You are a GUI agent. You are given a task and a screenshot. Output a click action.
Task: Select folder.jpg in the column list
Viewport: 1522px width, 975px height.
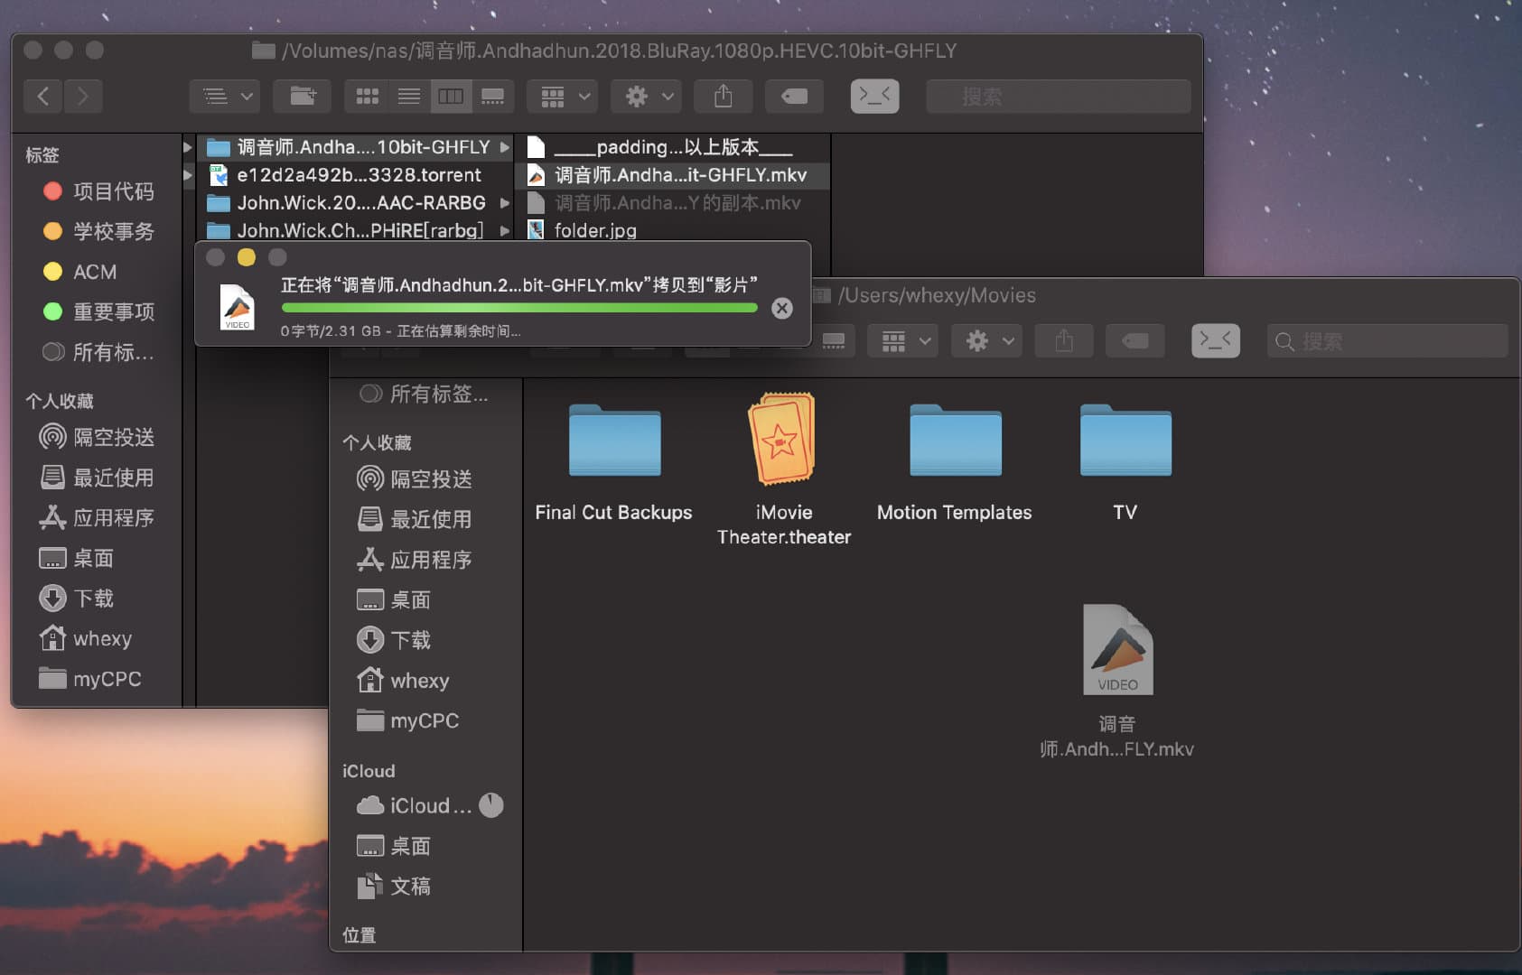pyautogui.click(x=594, y=230)
